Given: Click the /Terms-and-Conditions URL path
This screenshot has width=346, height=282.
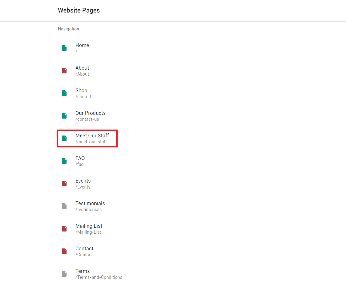Looking at the screenshot, I should click(x=99, y=277).
